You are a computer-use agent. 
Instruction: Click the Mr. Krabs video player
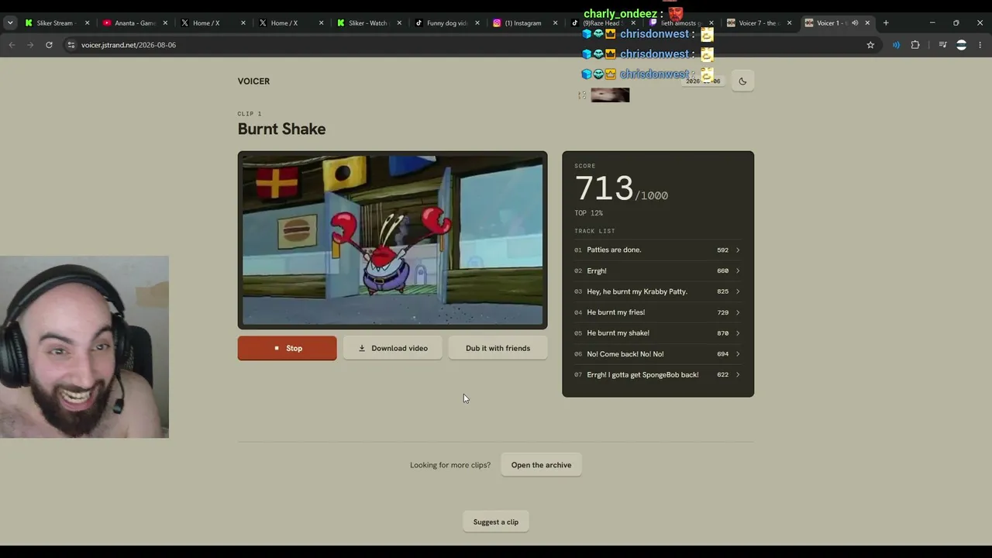click(392, 239)
